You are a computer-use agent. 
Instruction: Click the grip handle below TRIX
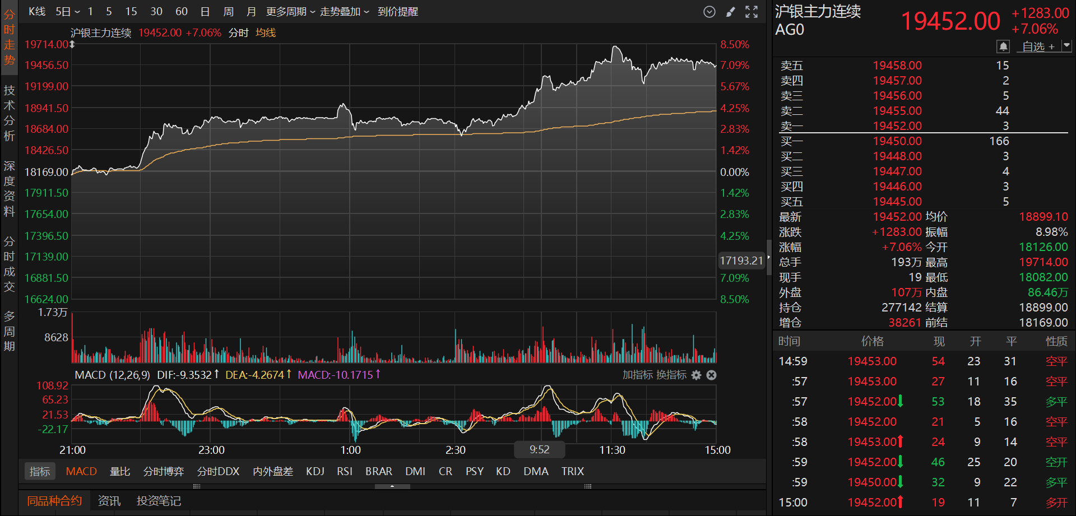click(x=588, y=486)
